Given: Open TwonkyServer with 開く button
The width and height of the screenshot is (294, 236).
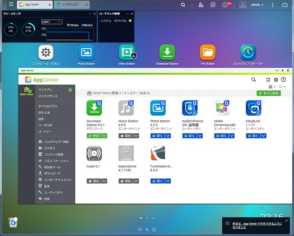Looking at the screenshot, I should tap(158, 181).
